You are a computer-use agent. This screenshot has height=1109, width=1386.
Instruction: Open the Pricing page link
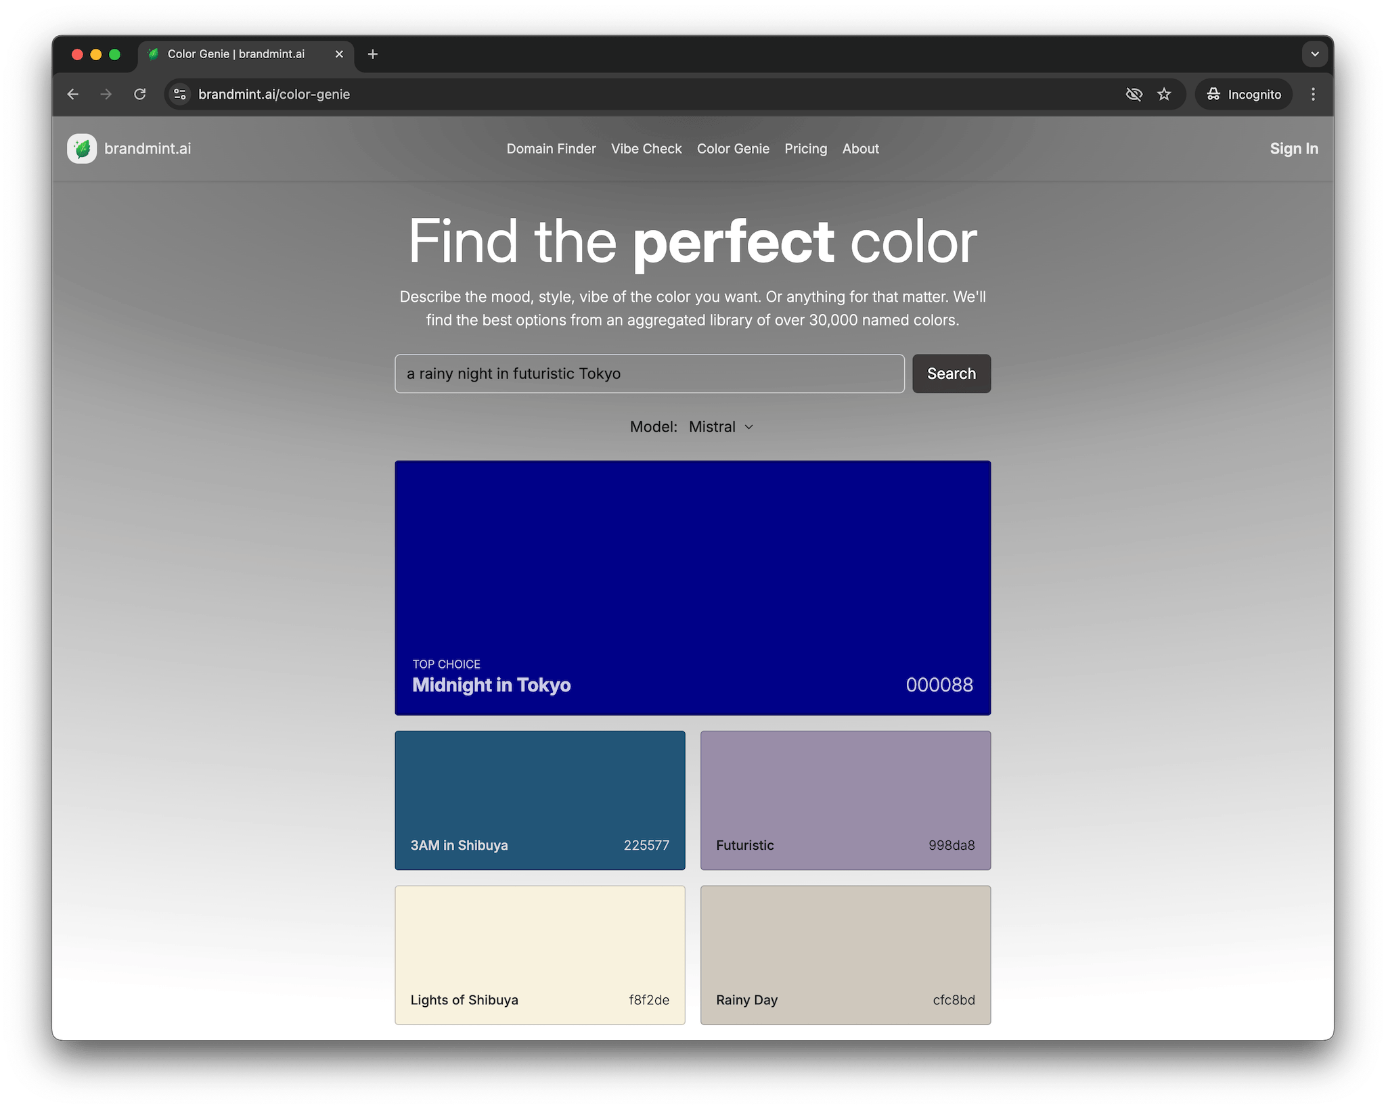[x=805, y=149]
